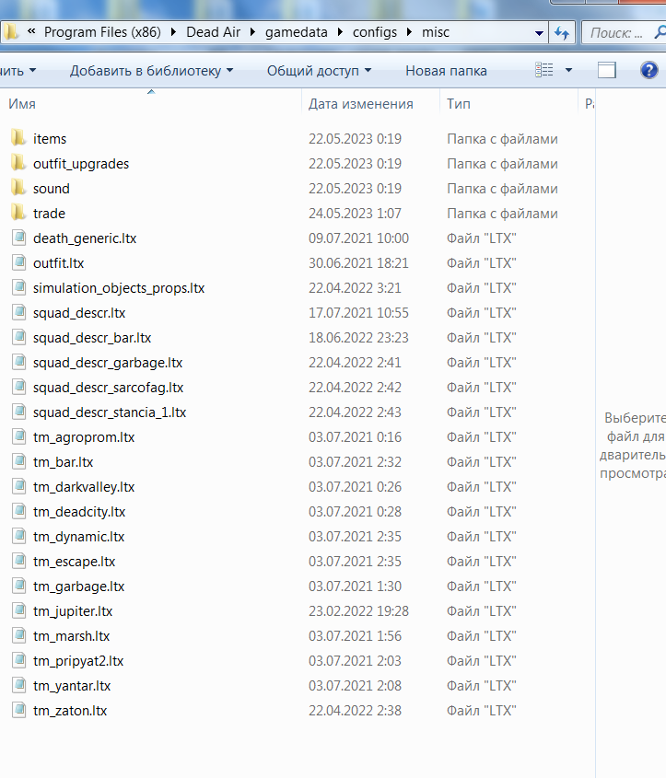Toggle the preview pane button
666x778 pixels.
(606, 70)
